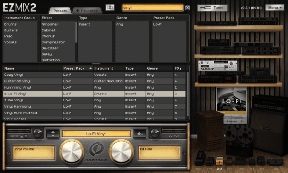Select the Tube Vinyl preset
Screen dimensions: 288x173
95,100
